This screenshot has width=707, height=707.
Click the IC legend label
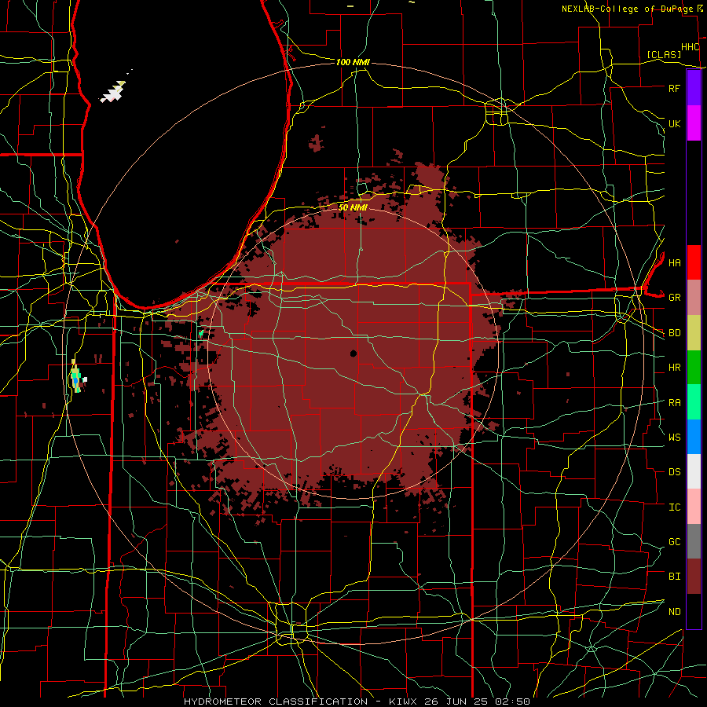674,507
